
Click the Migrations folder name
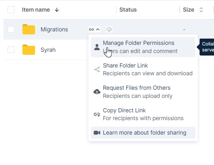[x=54, y=29]
